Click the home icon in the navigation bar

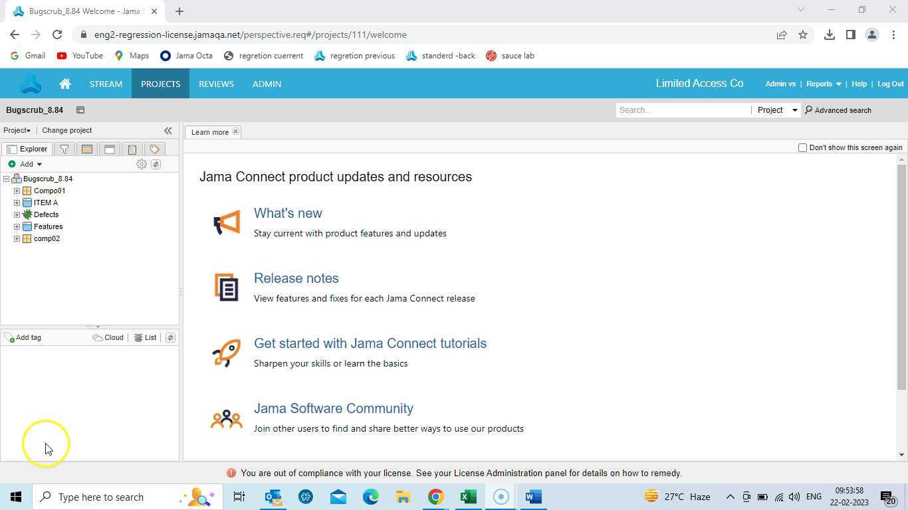tap(64, 84)
